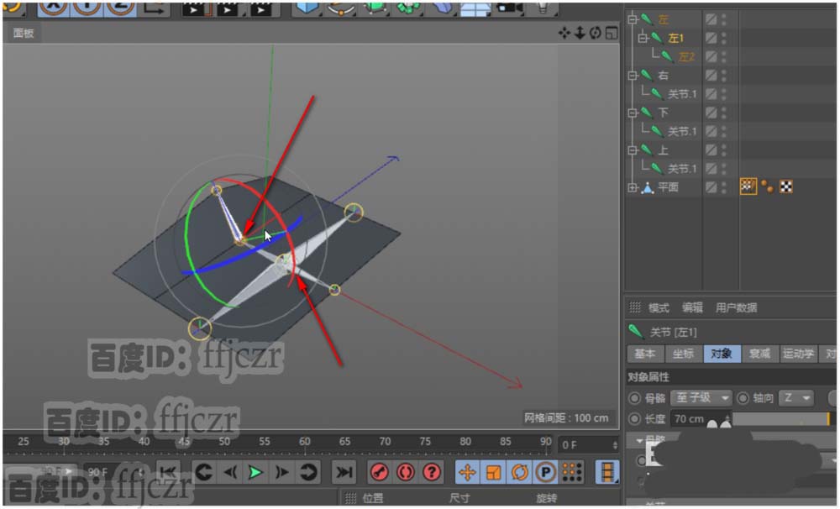Switch to the 基本 tab
840x509 pixels.
[x=645, y=354]
